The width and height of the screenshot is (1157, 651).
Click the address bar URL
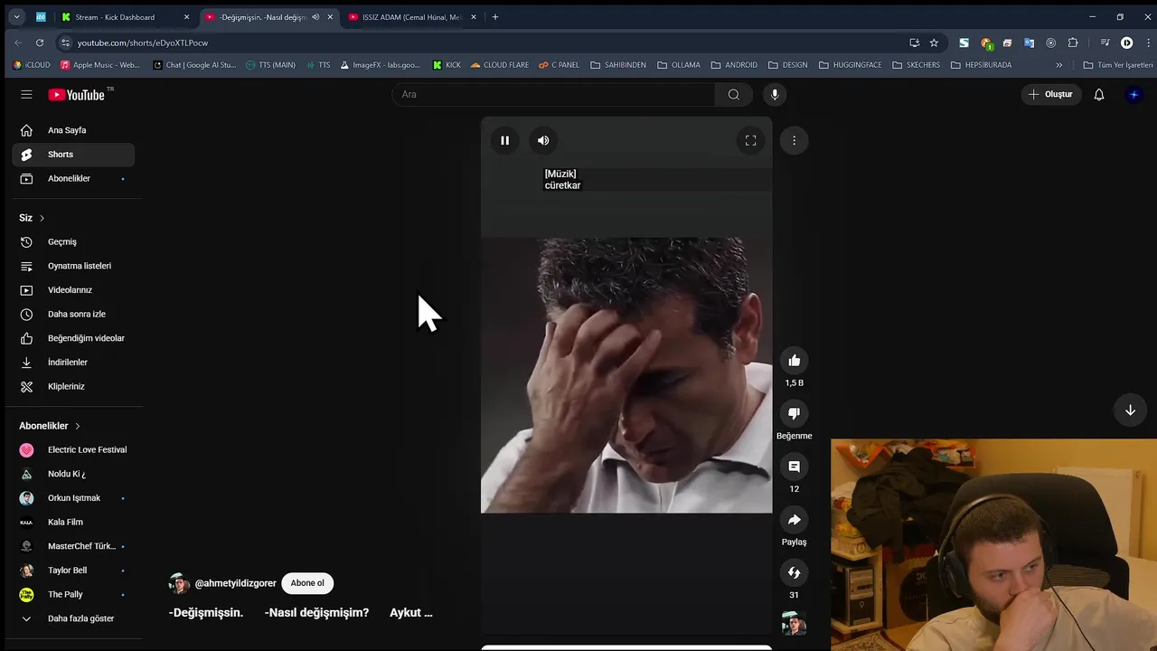[143, 42]
